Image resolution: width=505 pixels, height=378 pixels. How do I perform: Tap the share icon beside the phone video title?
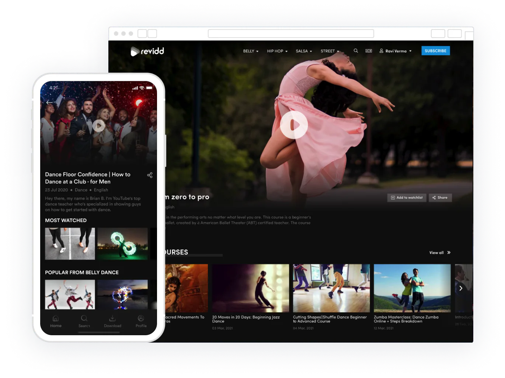150,175
